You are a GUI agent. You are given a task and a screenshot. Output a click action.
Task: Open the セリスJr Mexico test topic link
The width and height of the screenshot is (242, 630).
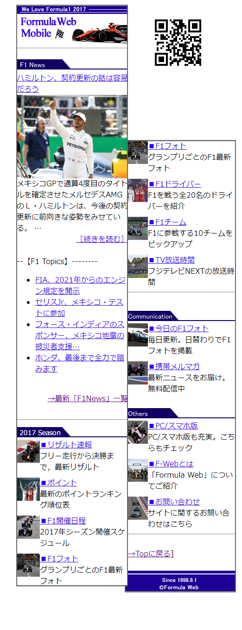point(79,308)
